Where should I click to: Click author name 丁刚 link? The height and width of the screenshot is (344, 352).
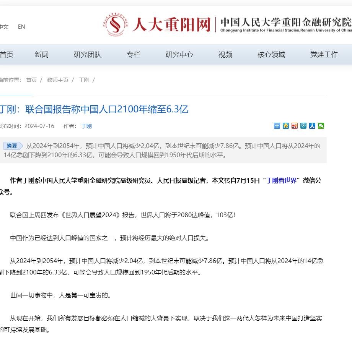[x=86, y=126]
